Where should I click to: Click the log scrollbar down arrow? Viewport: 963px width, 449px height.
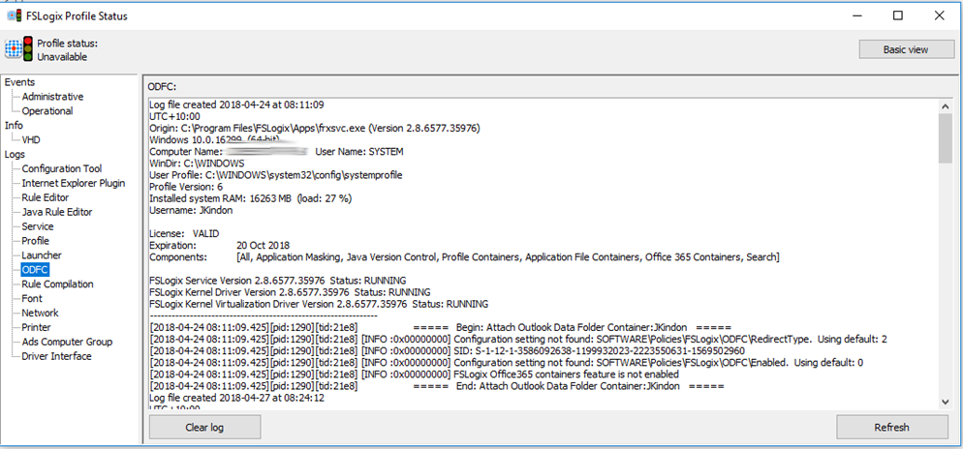(946, 402)
